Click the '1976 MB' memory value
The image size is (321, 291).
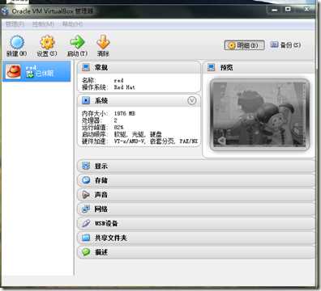[124, 114]
